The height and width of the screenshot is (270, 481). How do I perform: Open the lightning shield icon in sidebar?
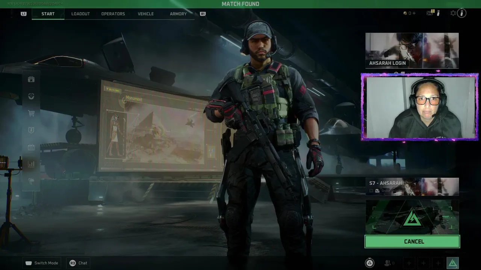[x=31, y=130]
